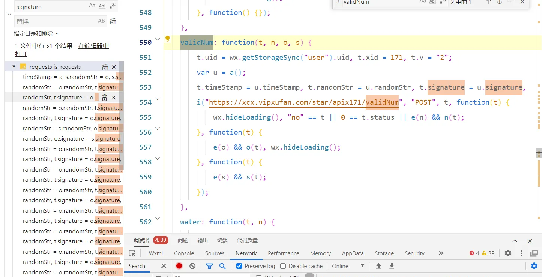The width and height of the screenshot is (542, 277).
Task: Click the red error count badge
Action: tap(474, 253)
